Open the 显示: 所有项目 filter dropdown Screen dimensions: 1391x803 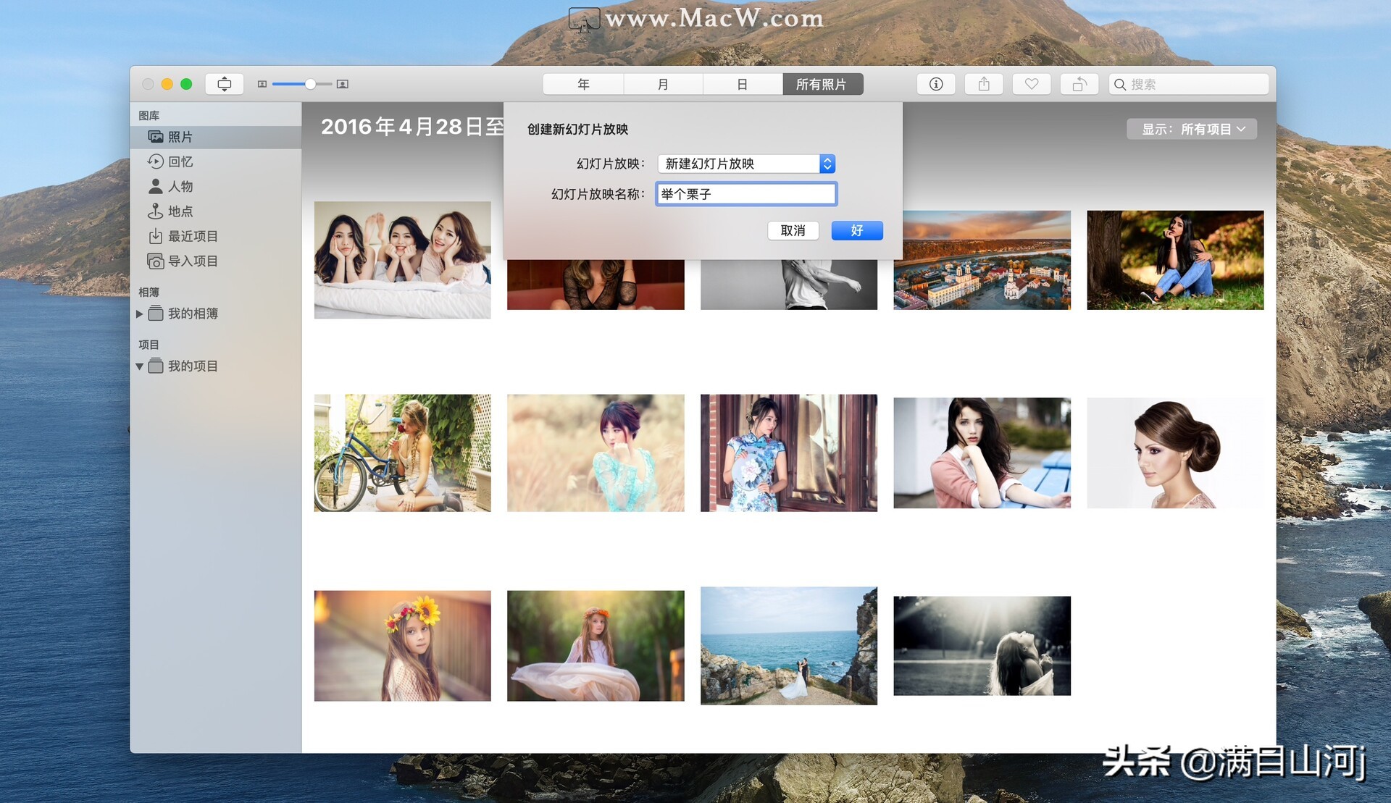(1192, 129)
